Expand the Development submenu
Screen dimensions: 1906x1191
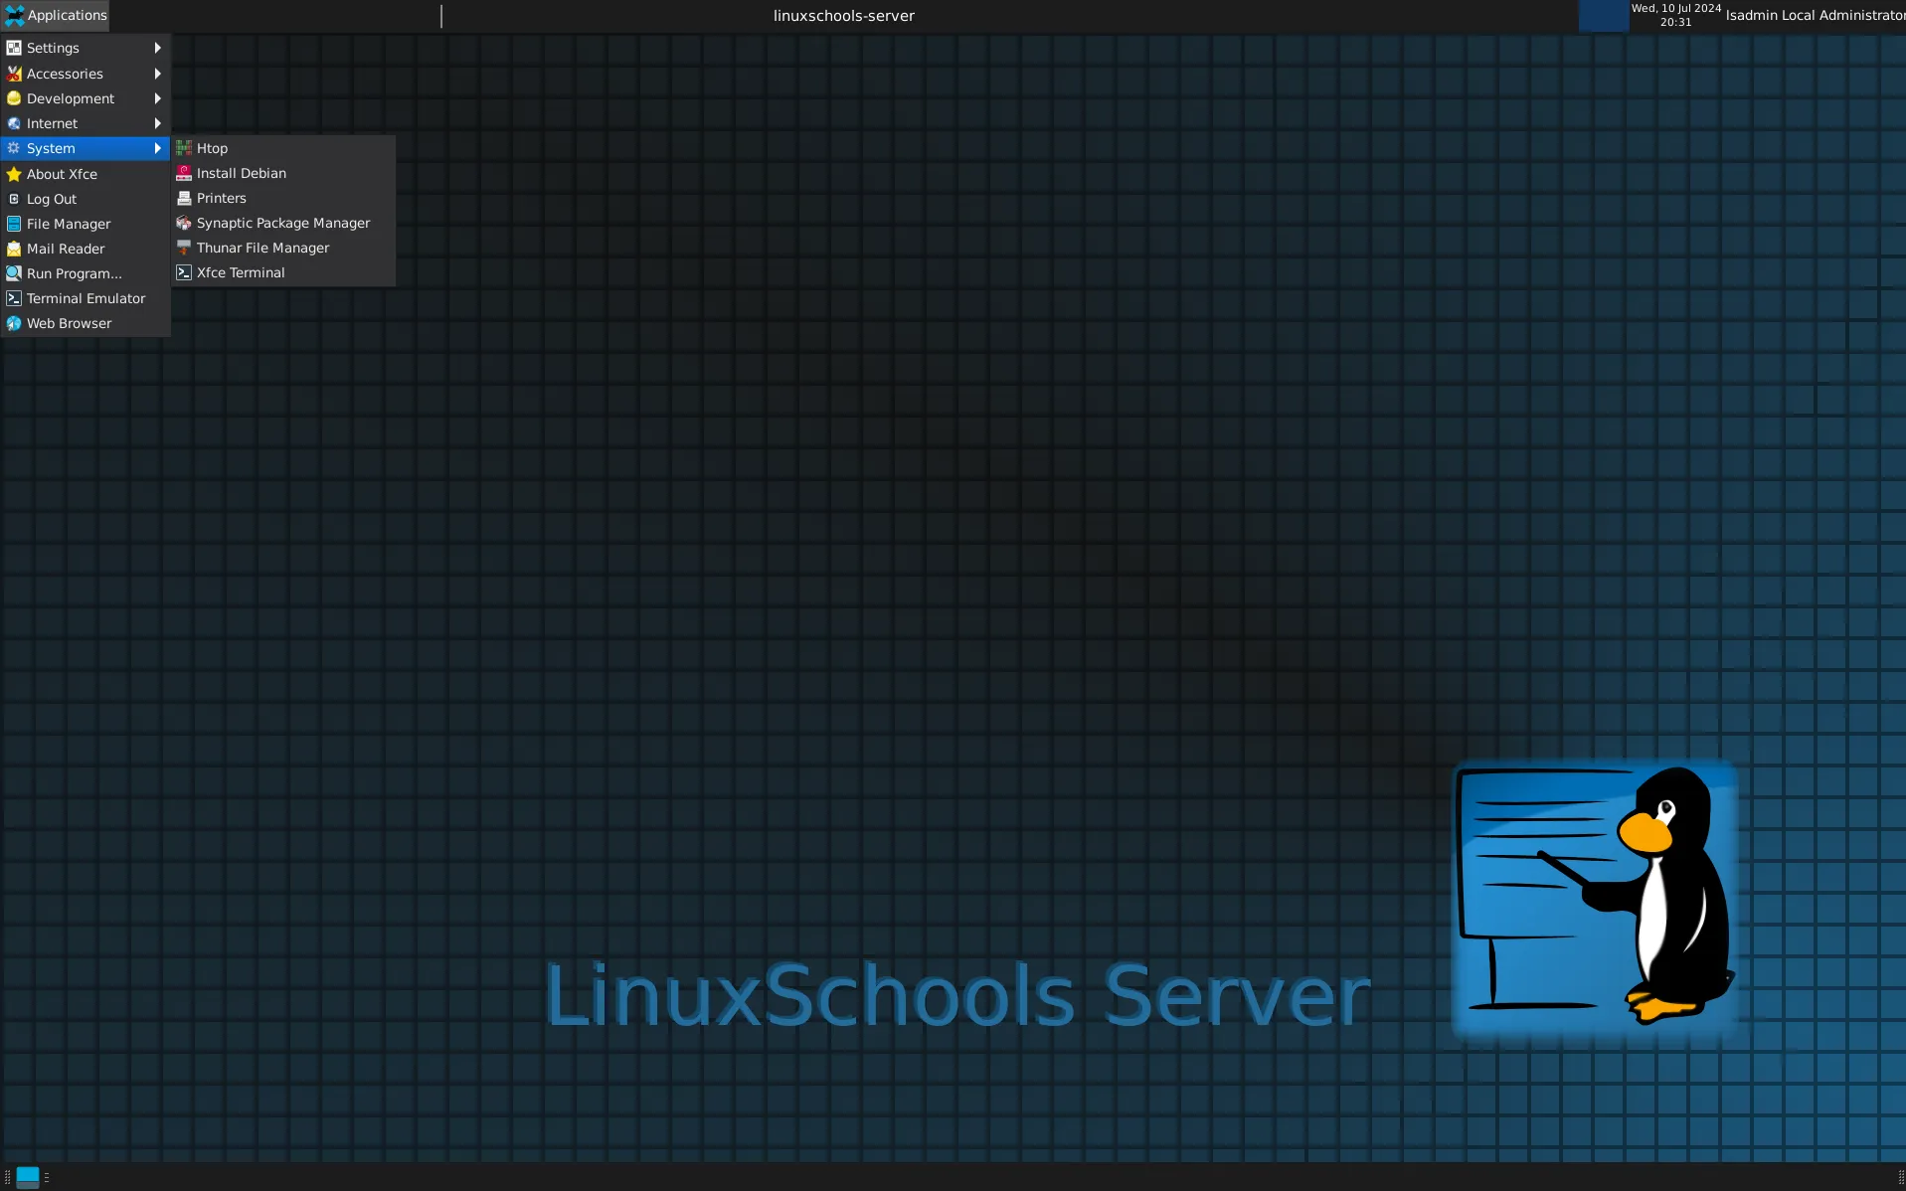pyautogui.click(x=70, y=97)
